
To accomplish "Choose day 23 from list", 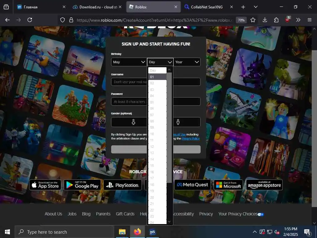I will (x=157, y=216).
